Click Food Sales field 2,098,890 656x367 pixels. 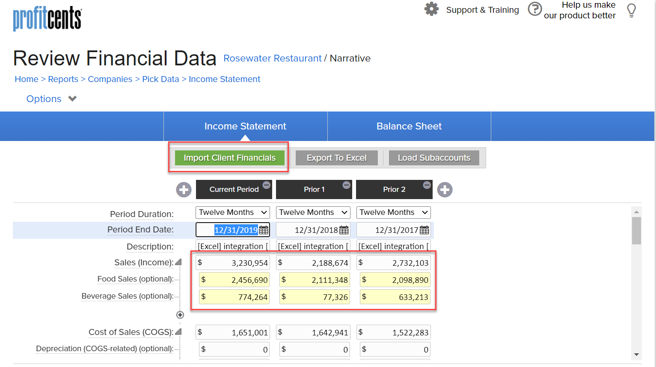(395, 280)
